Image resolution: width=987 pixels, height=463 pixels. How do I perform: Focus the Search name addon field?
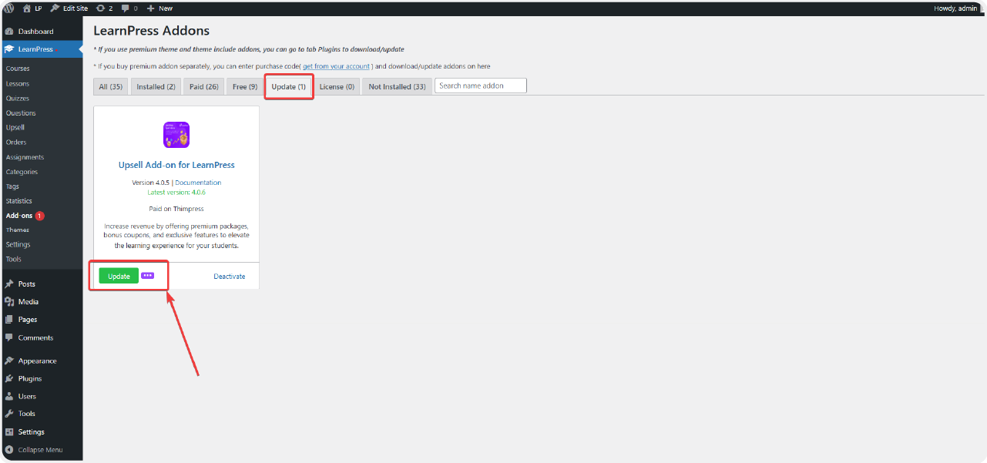click(x=481, y=86)
